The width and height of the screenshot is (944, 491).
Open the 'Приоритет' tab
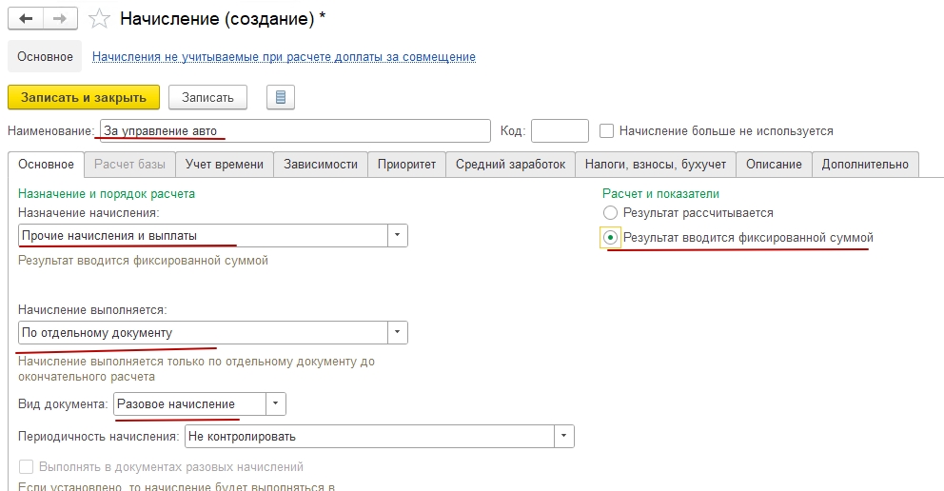coord(406,165)
